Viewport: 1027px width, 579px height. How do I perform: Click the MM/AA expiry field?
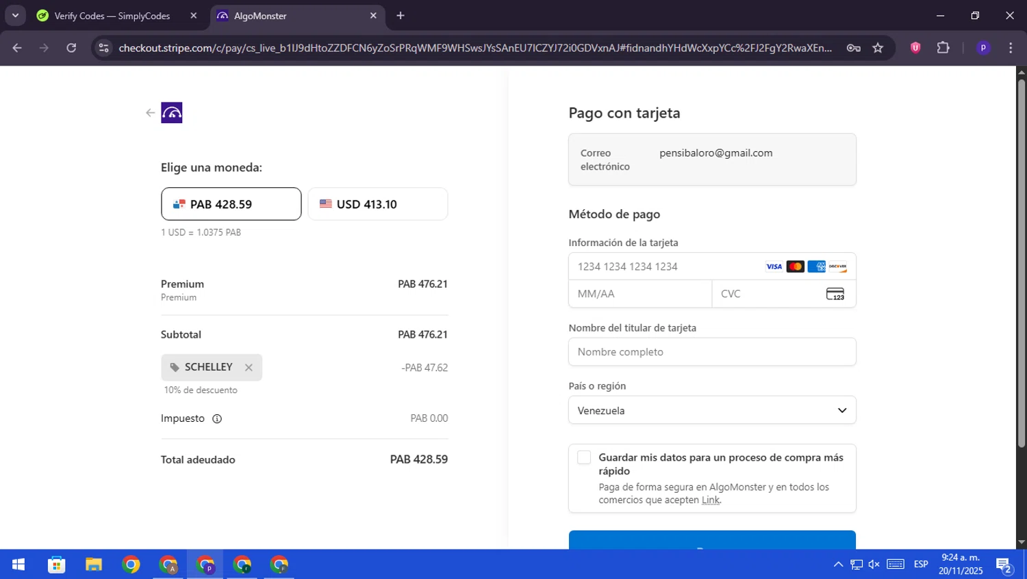tap(640, 294)
